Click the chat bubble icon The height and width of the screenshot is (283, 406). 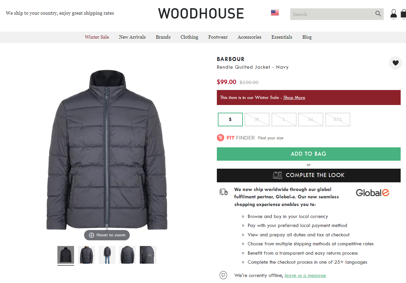pyautogui.click(x=224, y=275)
